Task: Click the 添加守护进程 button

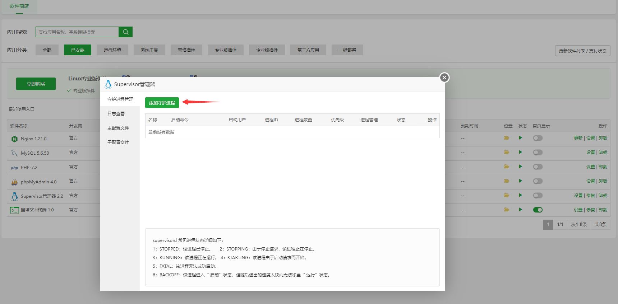Action: click(x=162, y=103)
